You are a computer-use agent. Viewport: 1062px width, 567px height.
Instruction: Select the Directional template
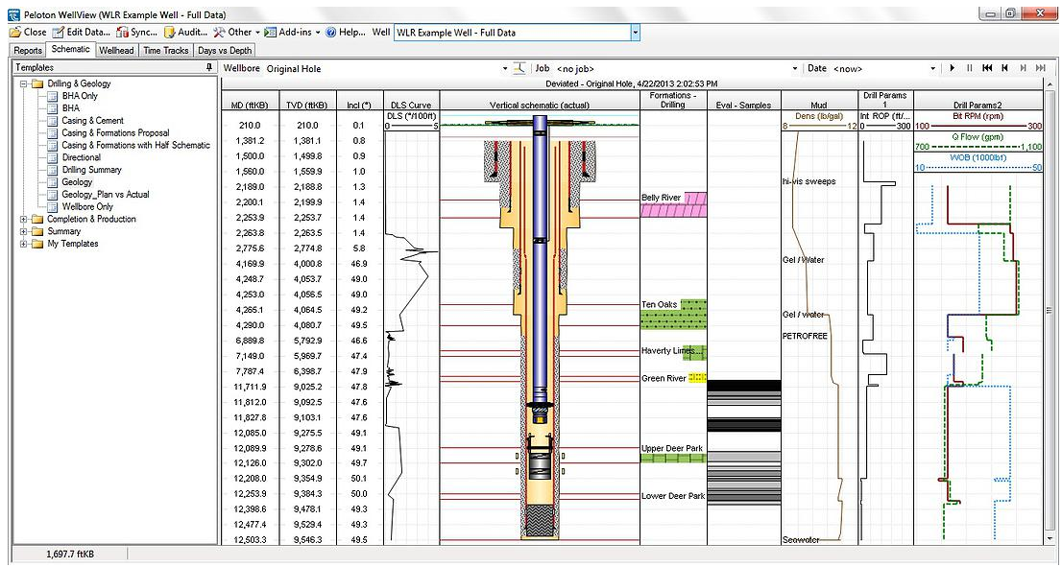coord(82,157)
